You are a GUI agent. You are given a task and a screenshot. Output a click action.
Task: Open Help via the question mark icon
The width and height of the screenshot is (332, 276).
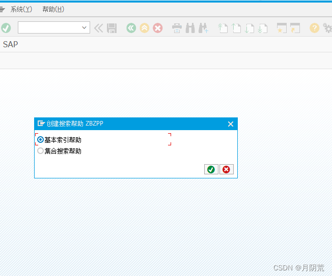point(314,28)
